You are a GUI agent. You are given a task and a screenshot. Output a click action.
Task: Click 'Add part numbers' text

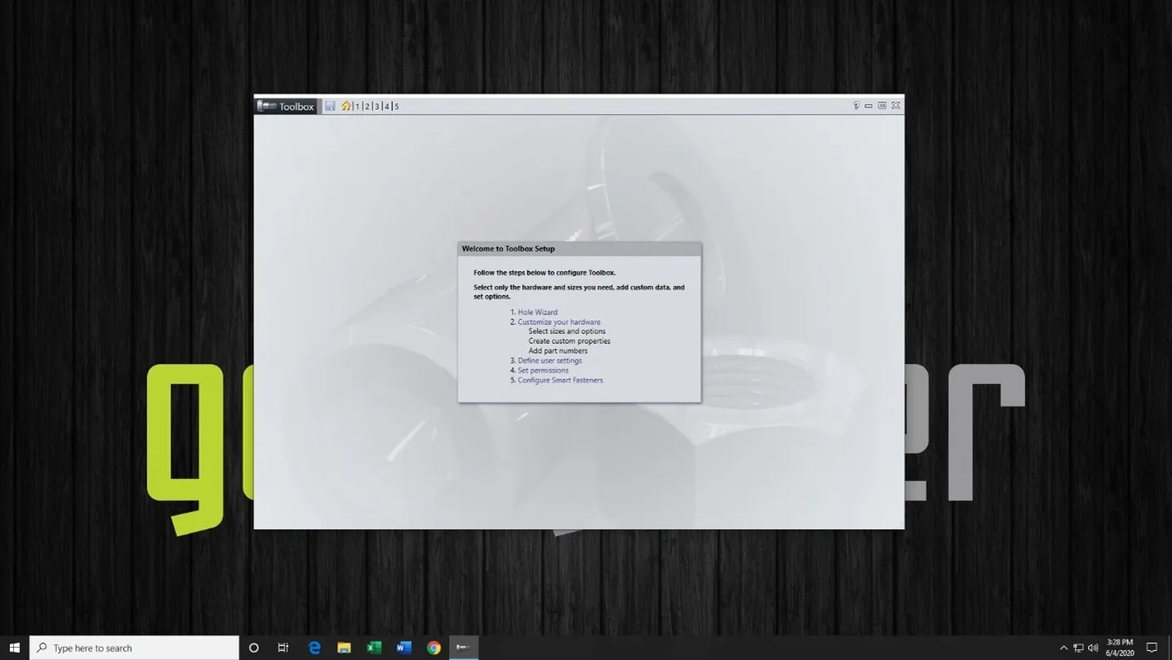click(558, 351)
